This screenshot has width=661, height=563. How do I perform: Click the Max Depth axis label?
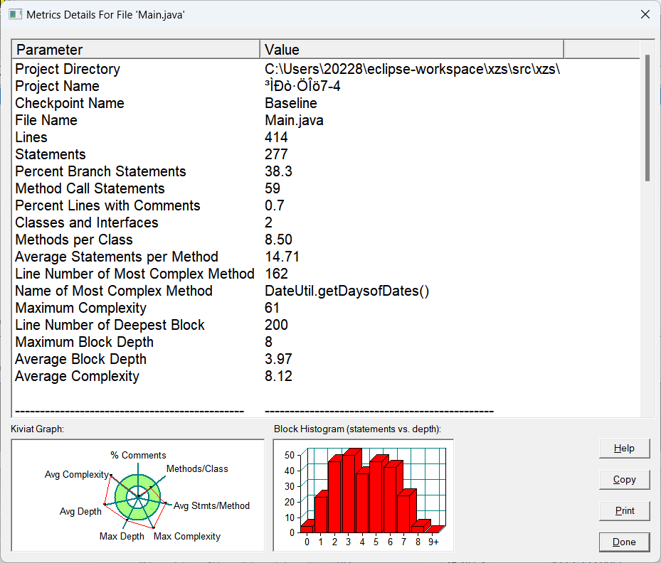(x=122, y=537)
